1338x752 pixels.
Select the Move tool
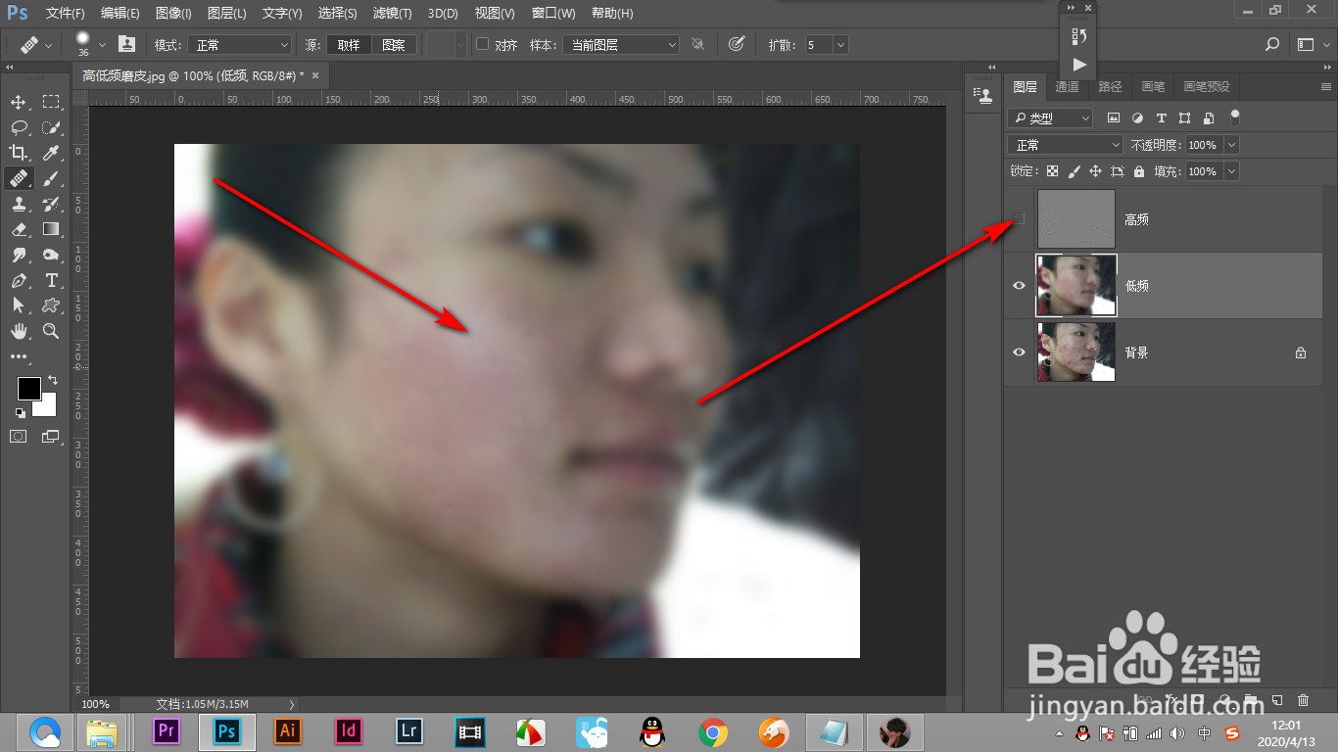tap(18, 101)
